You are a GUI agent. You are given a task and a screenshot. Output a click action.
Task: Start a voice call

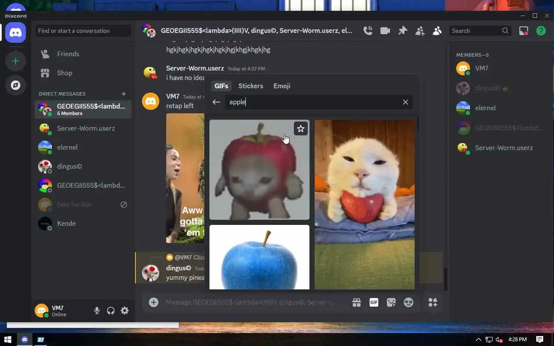368,31
